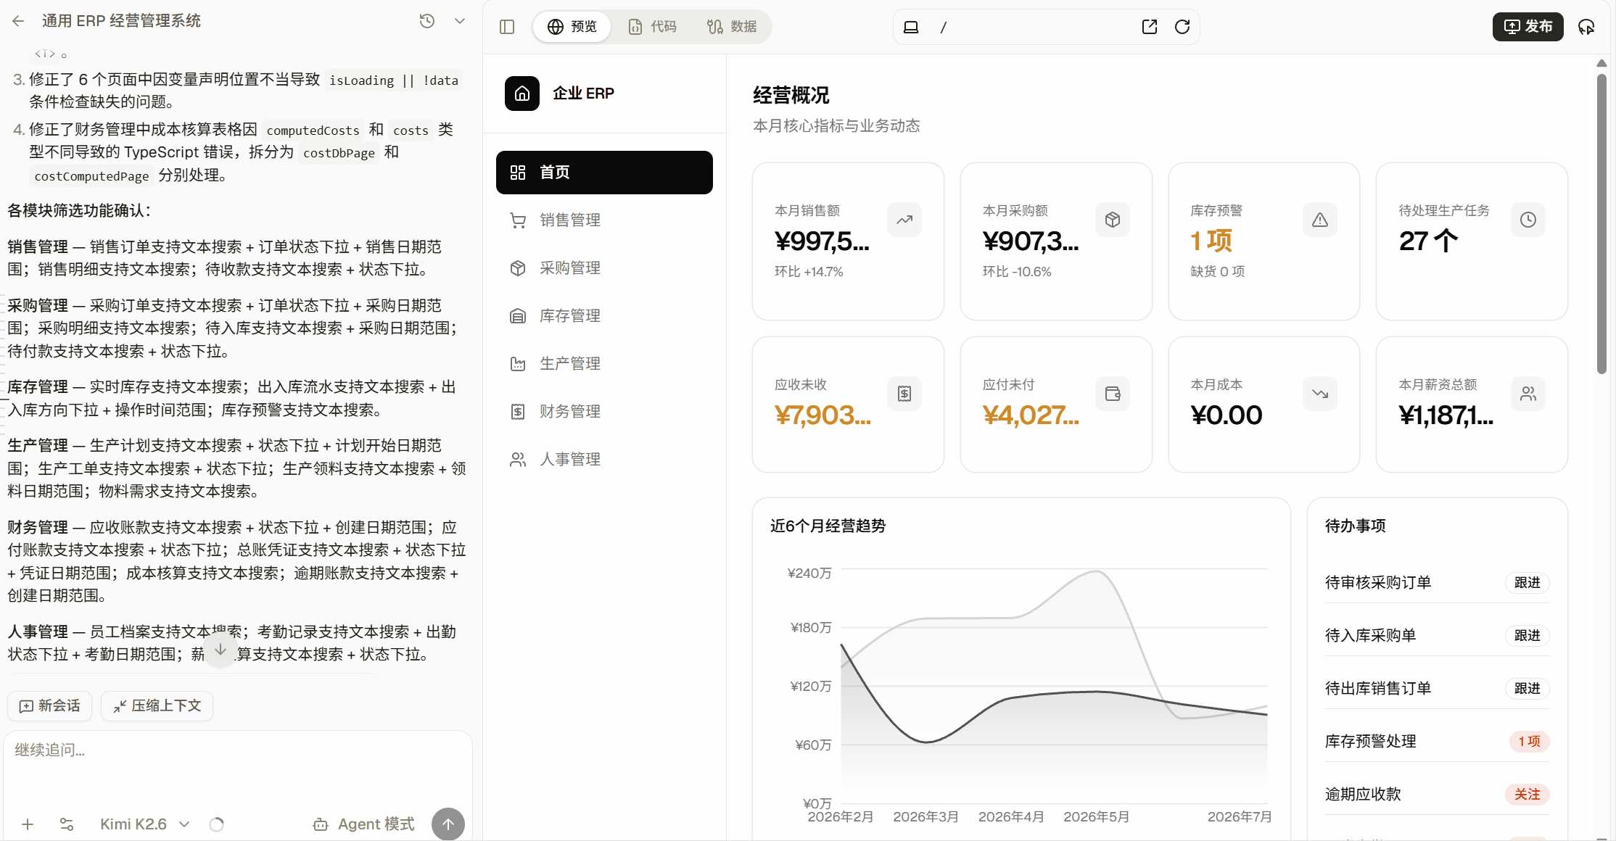Toggle Agent 模式
Image resolution: width=1616 pixels, height=841 pixels.
click(363, 824)
